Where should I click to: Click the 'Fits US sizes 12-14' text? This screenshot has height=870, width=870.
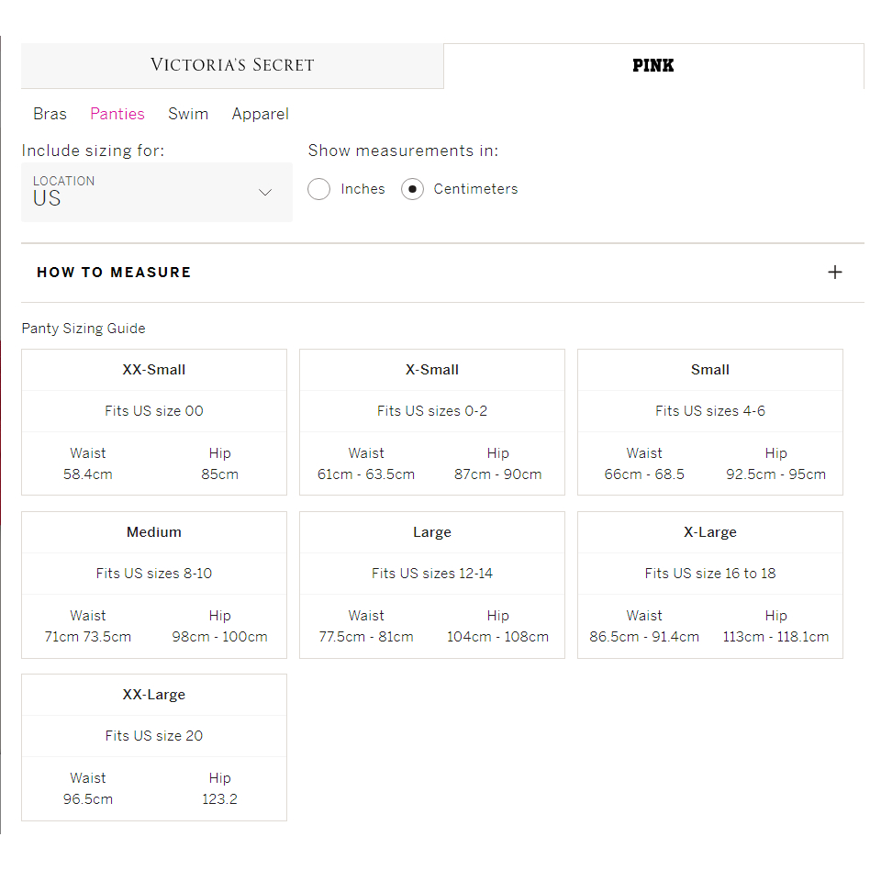pyautogui.click(x=431, y=573)
